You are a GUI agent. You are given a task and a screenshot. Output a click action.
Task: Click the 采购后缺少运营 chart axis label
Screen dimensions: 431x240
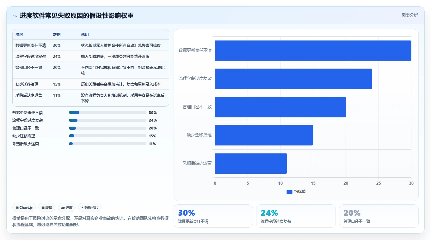pyautogui.click(x=197, y=163)
